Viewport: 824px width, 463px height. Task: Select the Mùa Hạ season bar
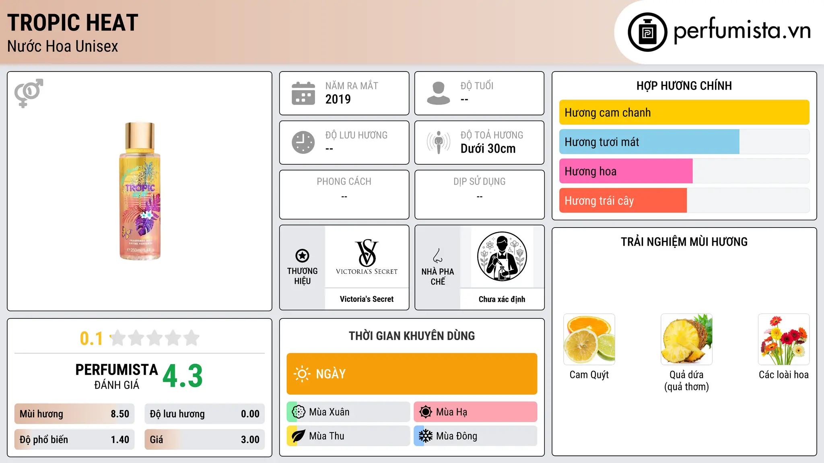pyautogui.click(x=476, y=412)
